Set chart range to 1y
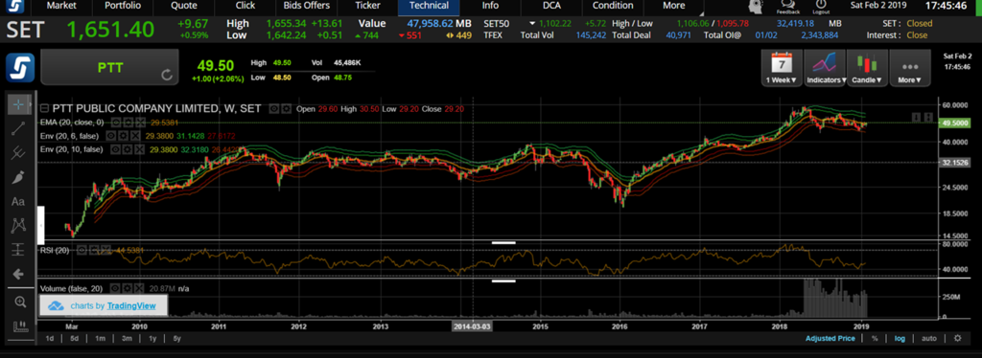 (152, 339)
